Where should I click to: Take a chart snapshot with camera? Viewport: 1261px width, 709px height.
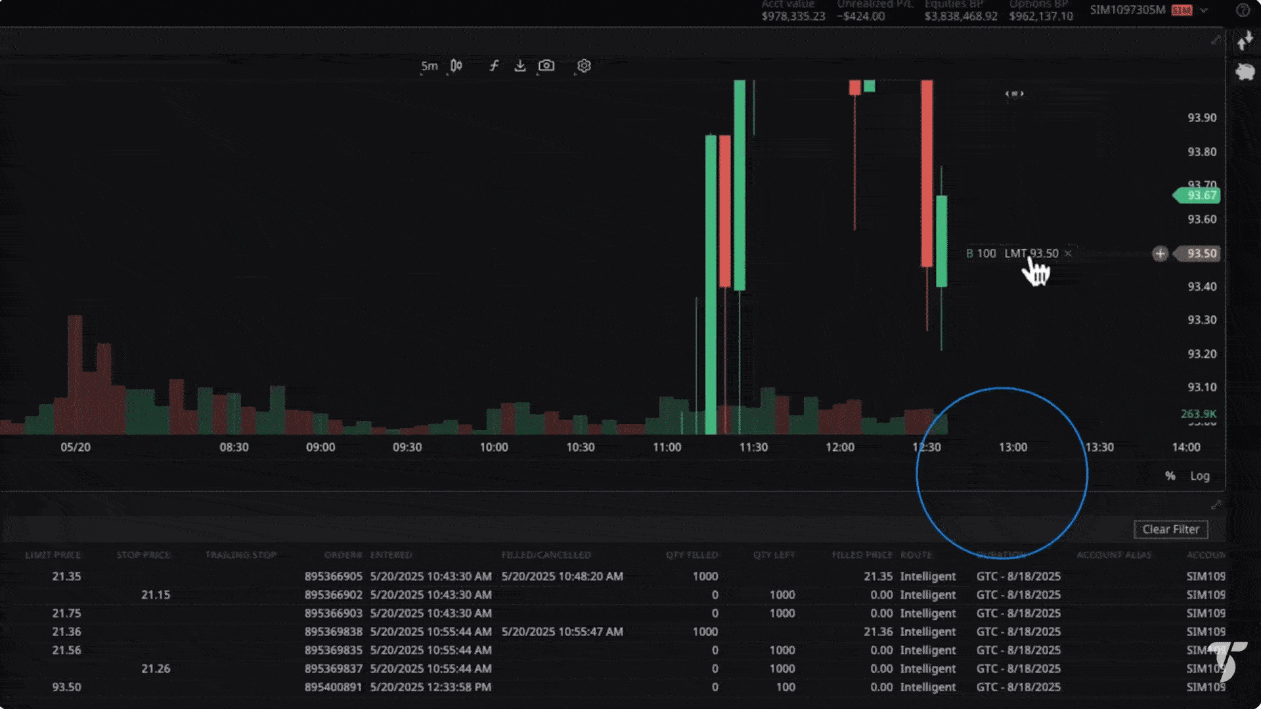pos(546,66)
